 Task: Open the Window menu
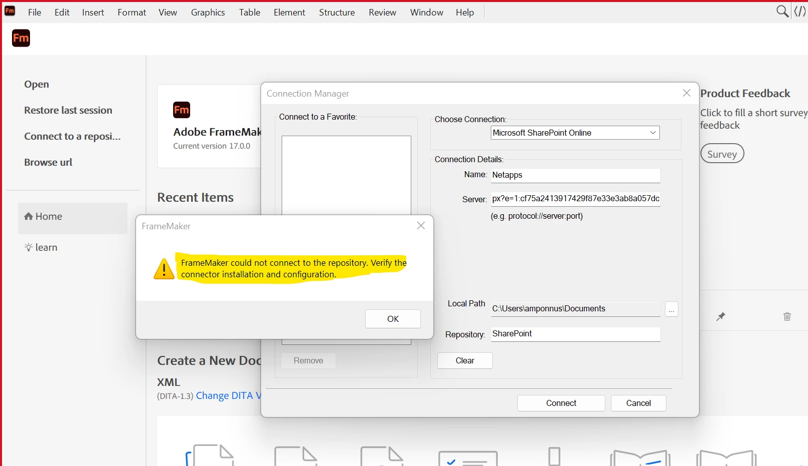point(427,13)
